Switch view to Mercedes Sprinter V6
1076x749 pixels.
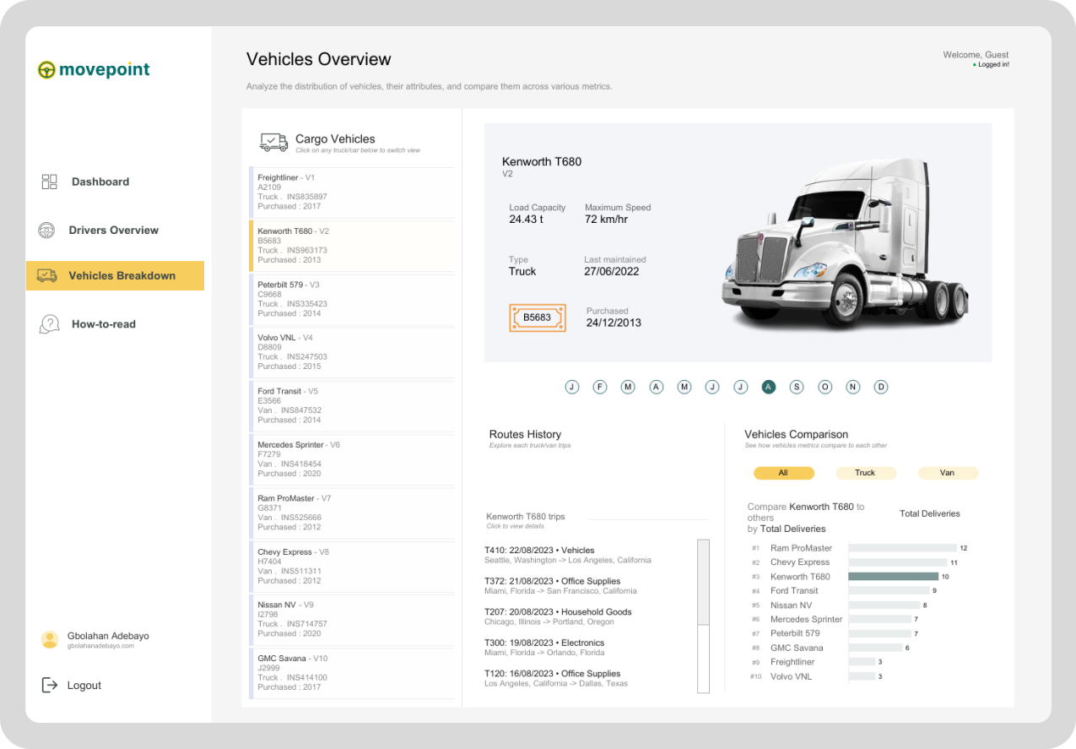pos(353,459)
